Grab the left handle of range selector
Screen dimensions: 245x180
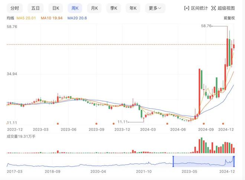(x=173, y=161)
